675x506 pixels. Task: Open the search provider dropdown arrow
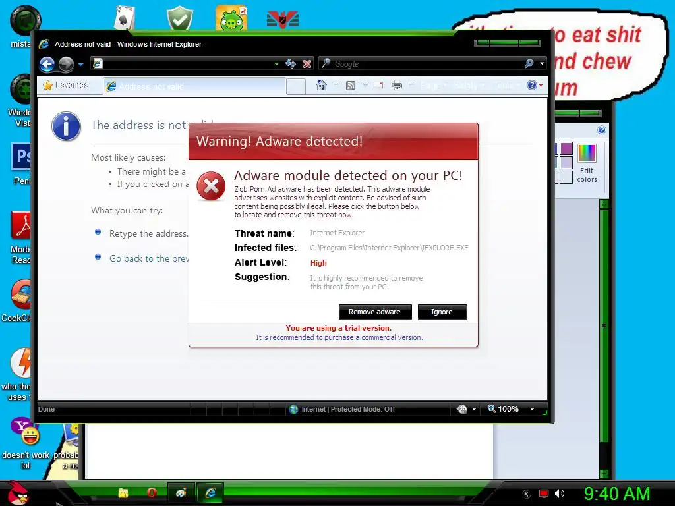click(x=542, y=64)
